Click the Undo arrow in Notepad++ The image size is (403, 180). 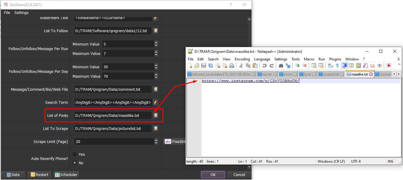pos(265,66)
